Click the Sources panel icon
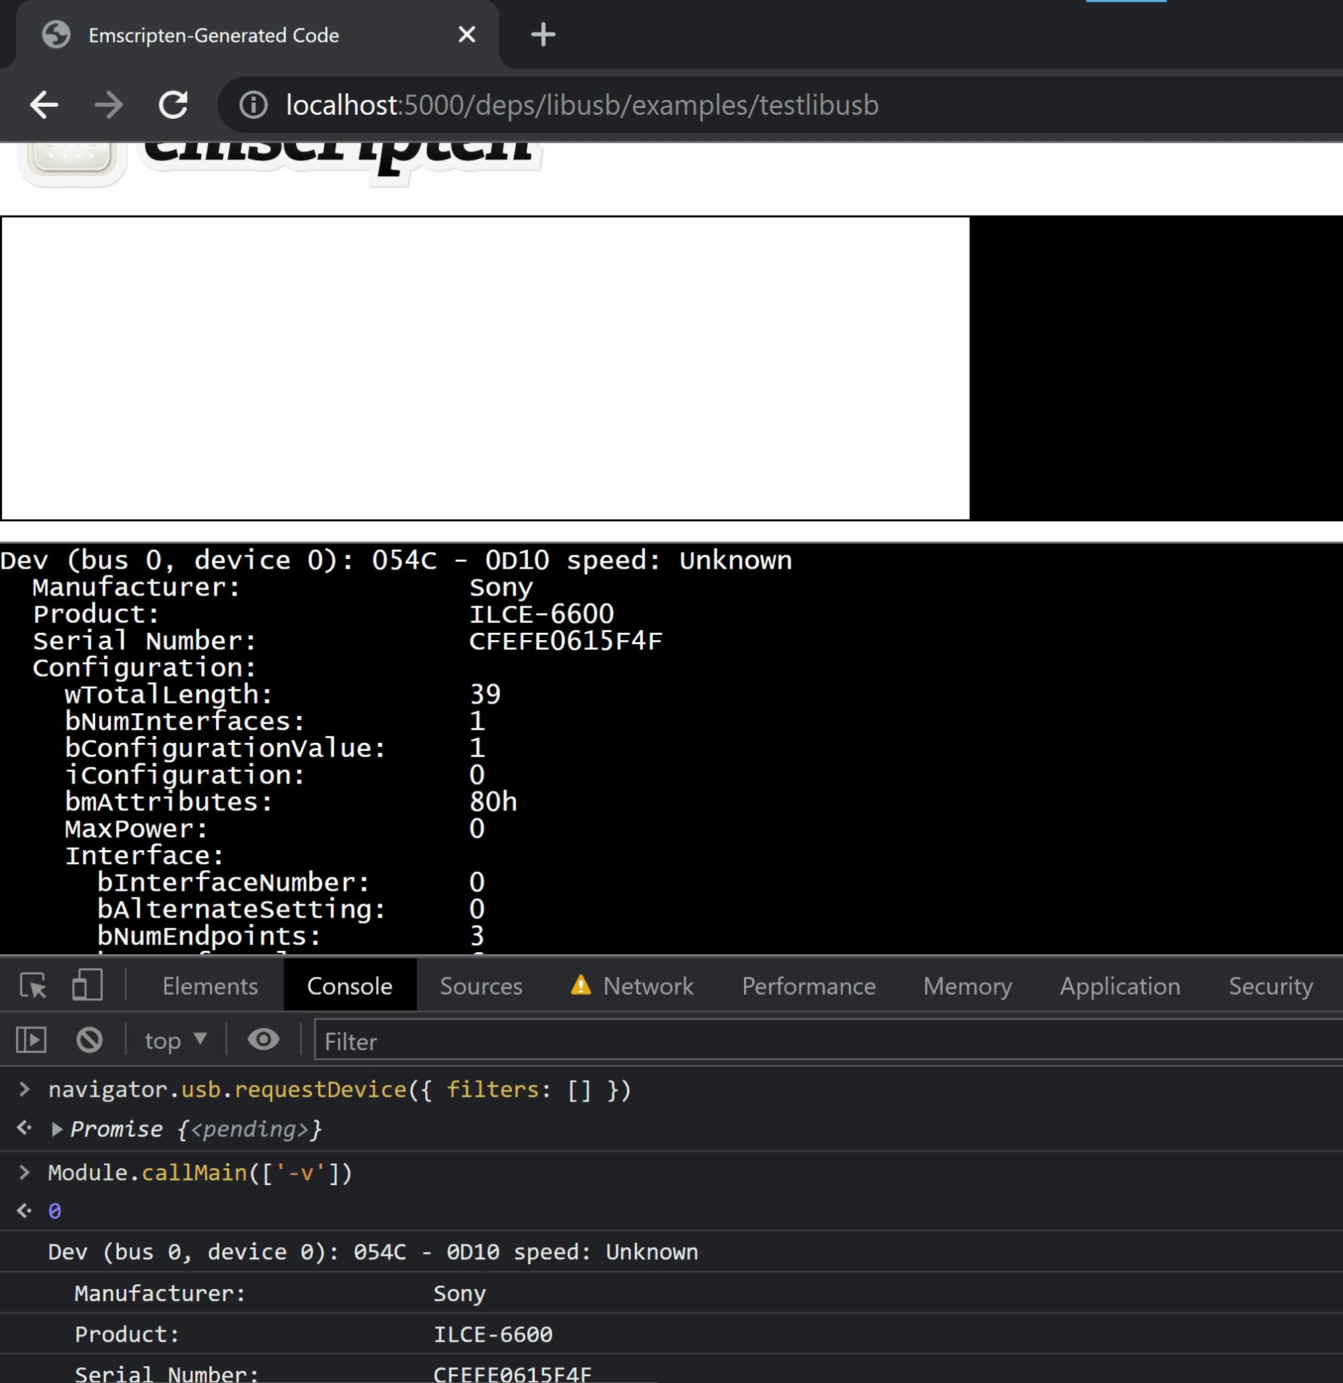 tap(481, 985)
